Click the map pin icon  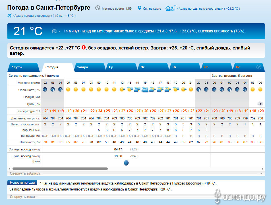coord(139,8)
